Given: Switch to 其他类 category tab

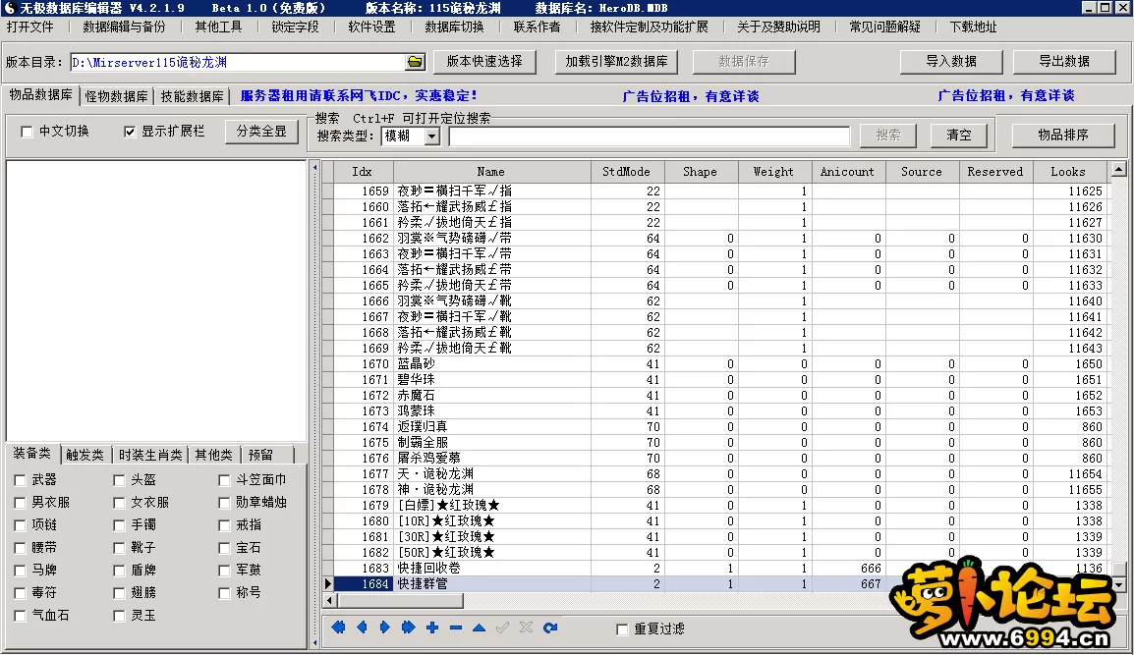Looking at the screenshot, I should click(213, 455).
